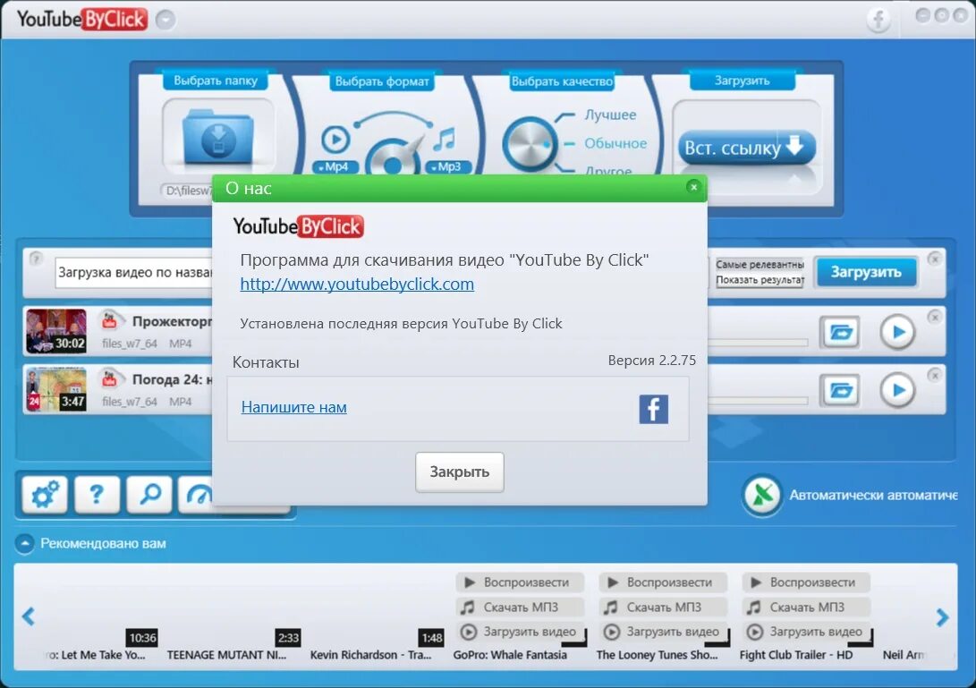Image resolution: width=976 pixels, height=688 pixels.
Task: Open Kevin Richardson recommended video
Action: pos(371,655)
